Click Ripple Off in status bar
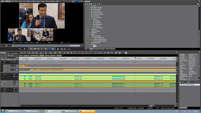 [150, 108]
